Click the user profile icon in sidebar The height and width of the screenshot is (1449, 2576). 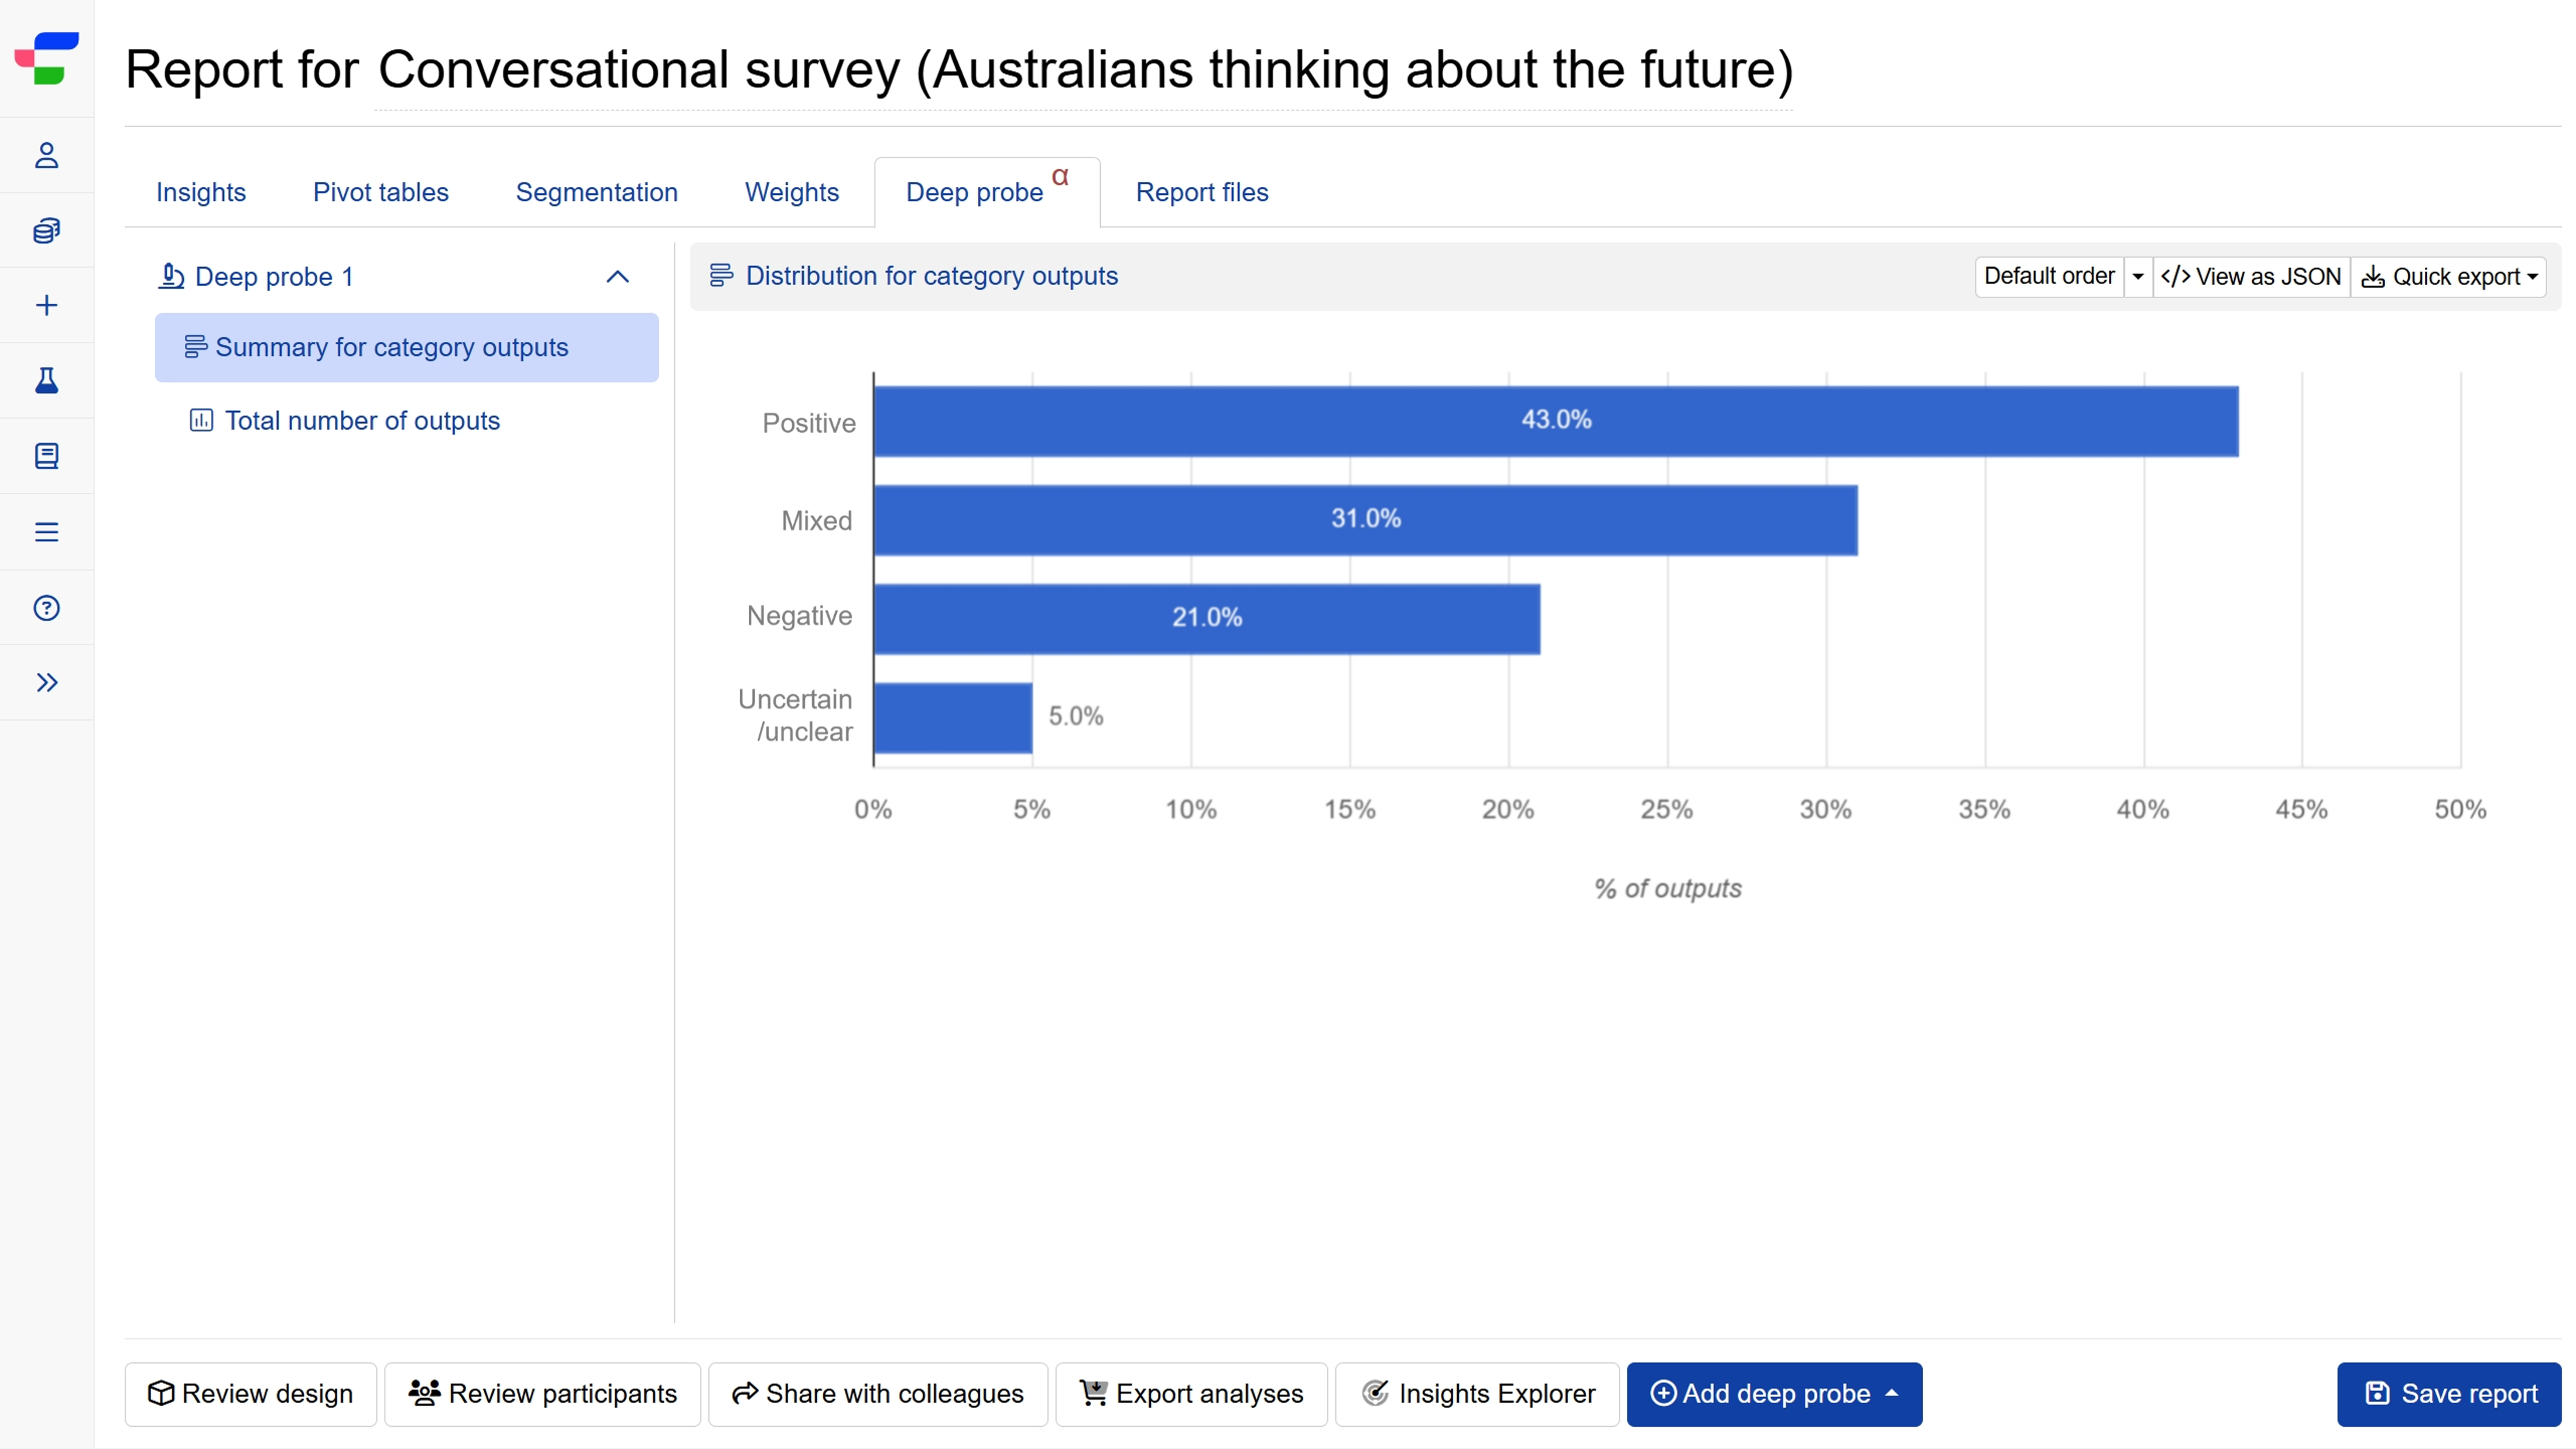pyautogui.click(x=46, y=155)
